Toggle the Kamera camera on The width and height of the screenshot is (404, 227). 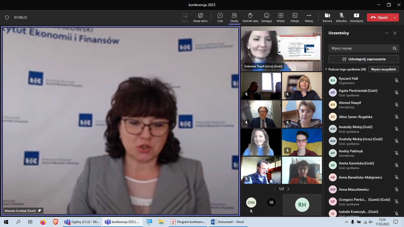327,17
